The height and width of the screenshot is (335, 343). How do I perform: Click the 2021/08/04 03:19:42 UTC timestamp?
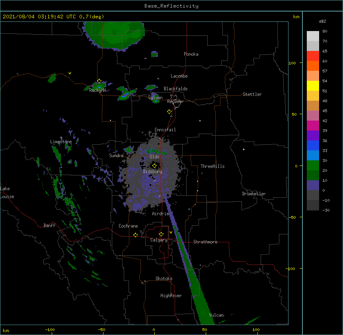point(39,17)
